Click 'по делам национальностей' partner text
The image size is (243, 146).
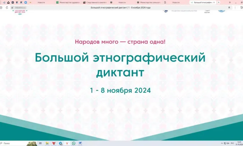184,11
